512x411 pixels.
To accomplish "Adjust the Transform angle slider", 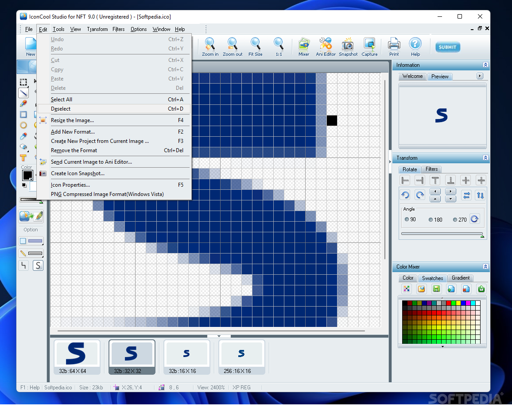I will (x=442, y=234).
